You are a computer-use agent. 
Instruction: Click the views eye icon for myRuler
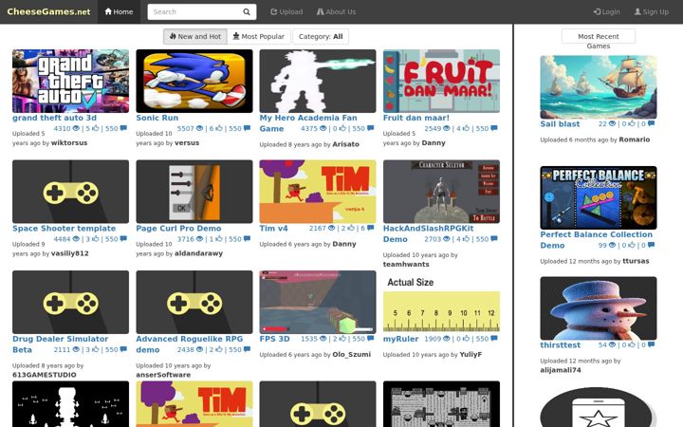point(447,339)
